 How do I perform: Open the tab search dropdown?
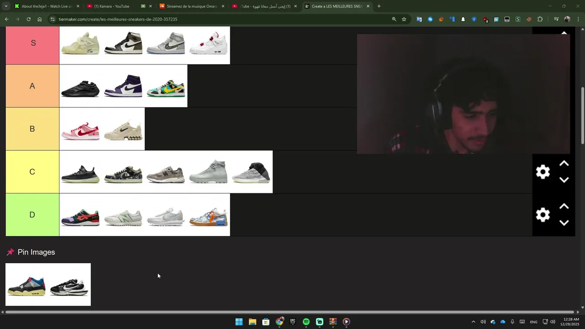point(5,6)
